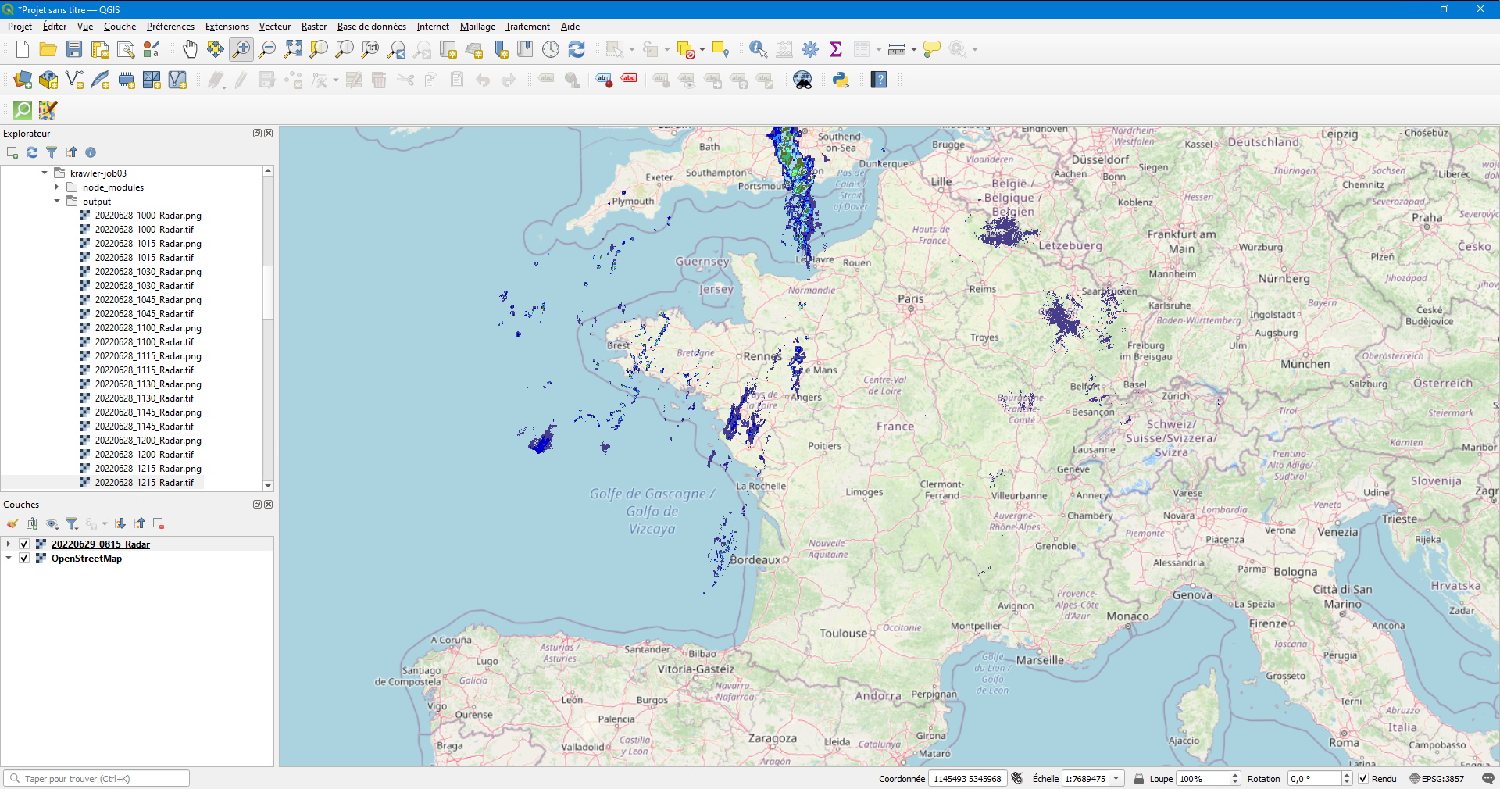Click the Coordonnée value field
Screen dimensions: 1500x789
click(967, 778)
